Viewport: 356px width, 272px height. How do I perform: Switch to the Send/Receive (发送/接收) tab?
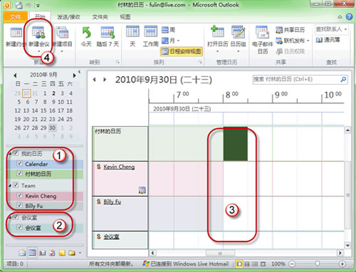(x=68, y=17)
